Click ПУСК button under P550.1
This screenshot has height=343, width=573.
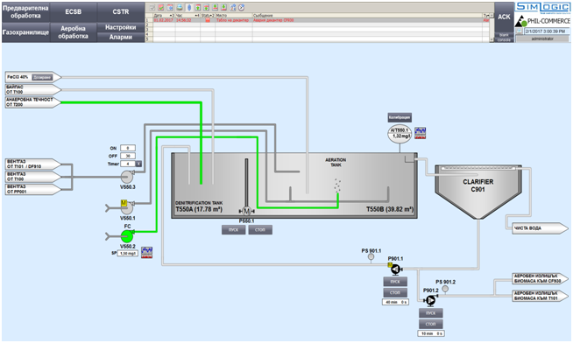click(x=234, y=230)
